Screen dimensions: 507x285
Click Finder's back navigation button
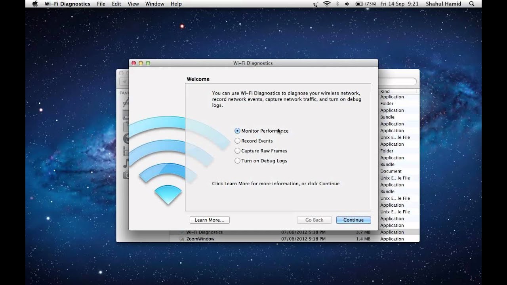pos(124,82)
